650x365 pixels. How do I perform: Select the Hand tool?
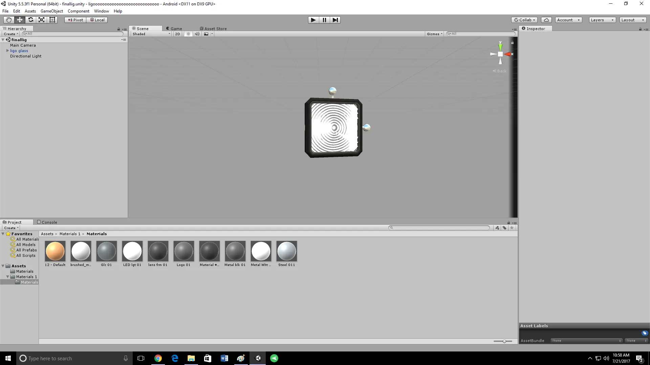pyautogui.click(x=8, y=20)
